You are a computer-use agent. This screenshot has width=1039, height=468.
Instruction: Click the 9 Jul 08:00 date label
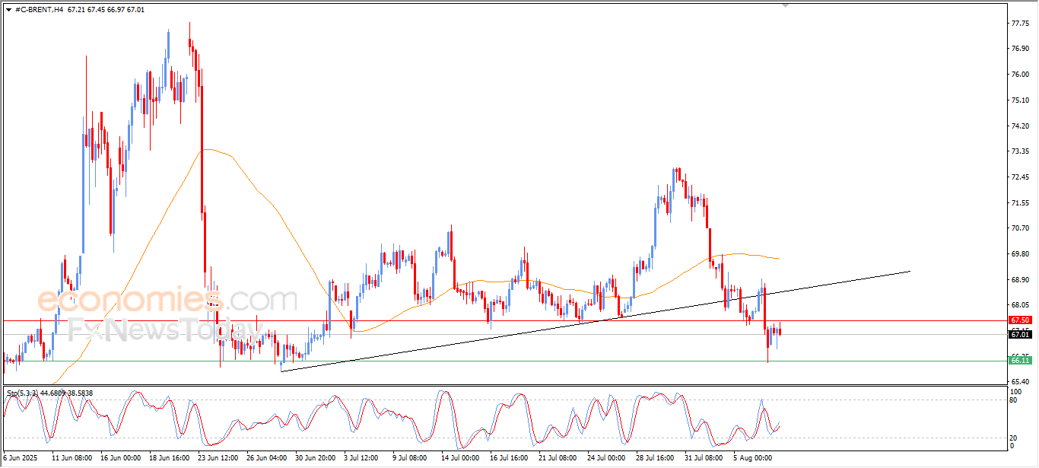coord(411,458)
